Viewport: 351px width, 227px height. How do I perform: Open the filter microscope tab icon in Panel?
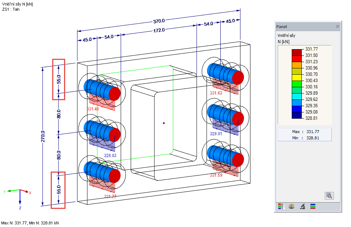click(302, 206)
